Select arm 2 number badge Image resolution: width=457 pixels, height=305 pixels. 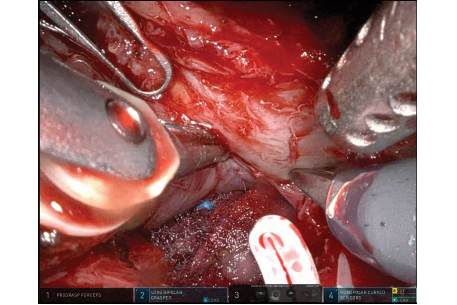coord(142,295)
